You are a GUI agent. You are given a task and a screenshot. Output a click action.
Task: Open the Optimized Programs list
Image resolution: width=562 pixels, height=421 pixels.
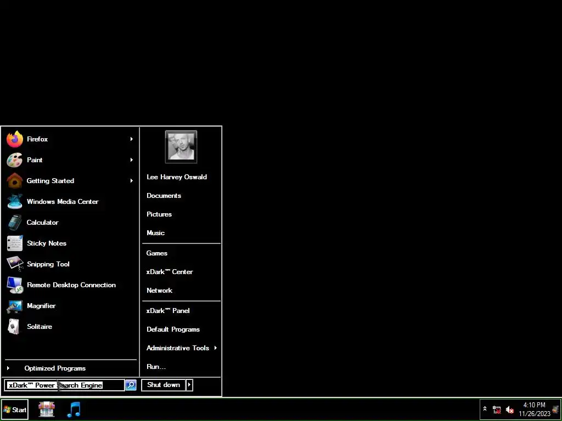coord(55,368)
